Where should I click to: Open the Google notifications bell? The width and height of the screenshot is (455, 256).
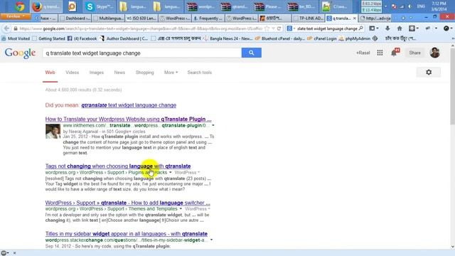point(394,53)
